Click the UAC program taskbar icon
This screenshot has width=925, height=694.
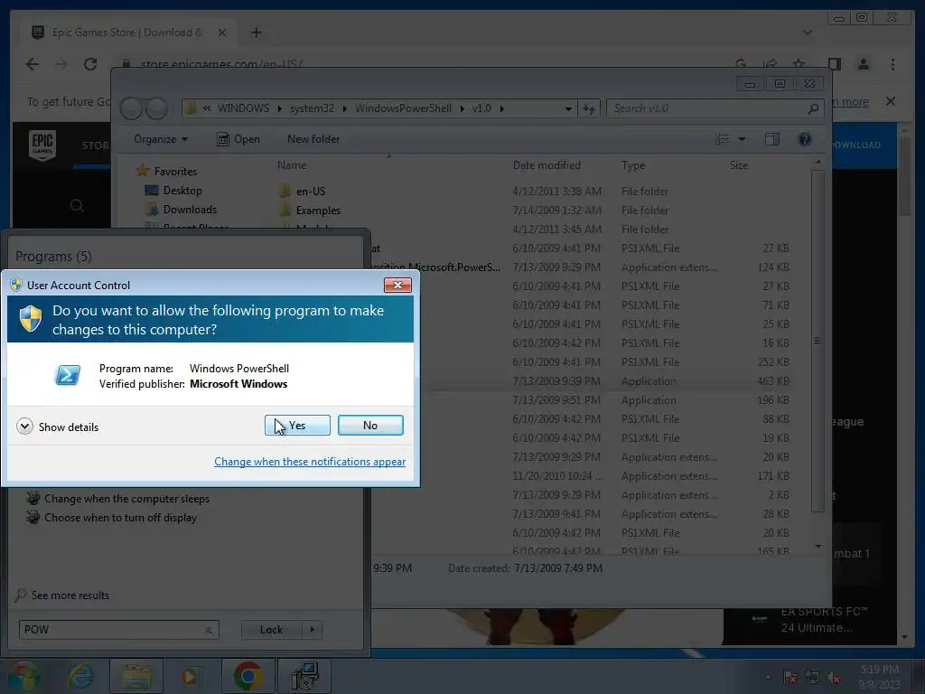(x=305, y=676)
